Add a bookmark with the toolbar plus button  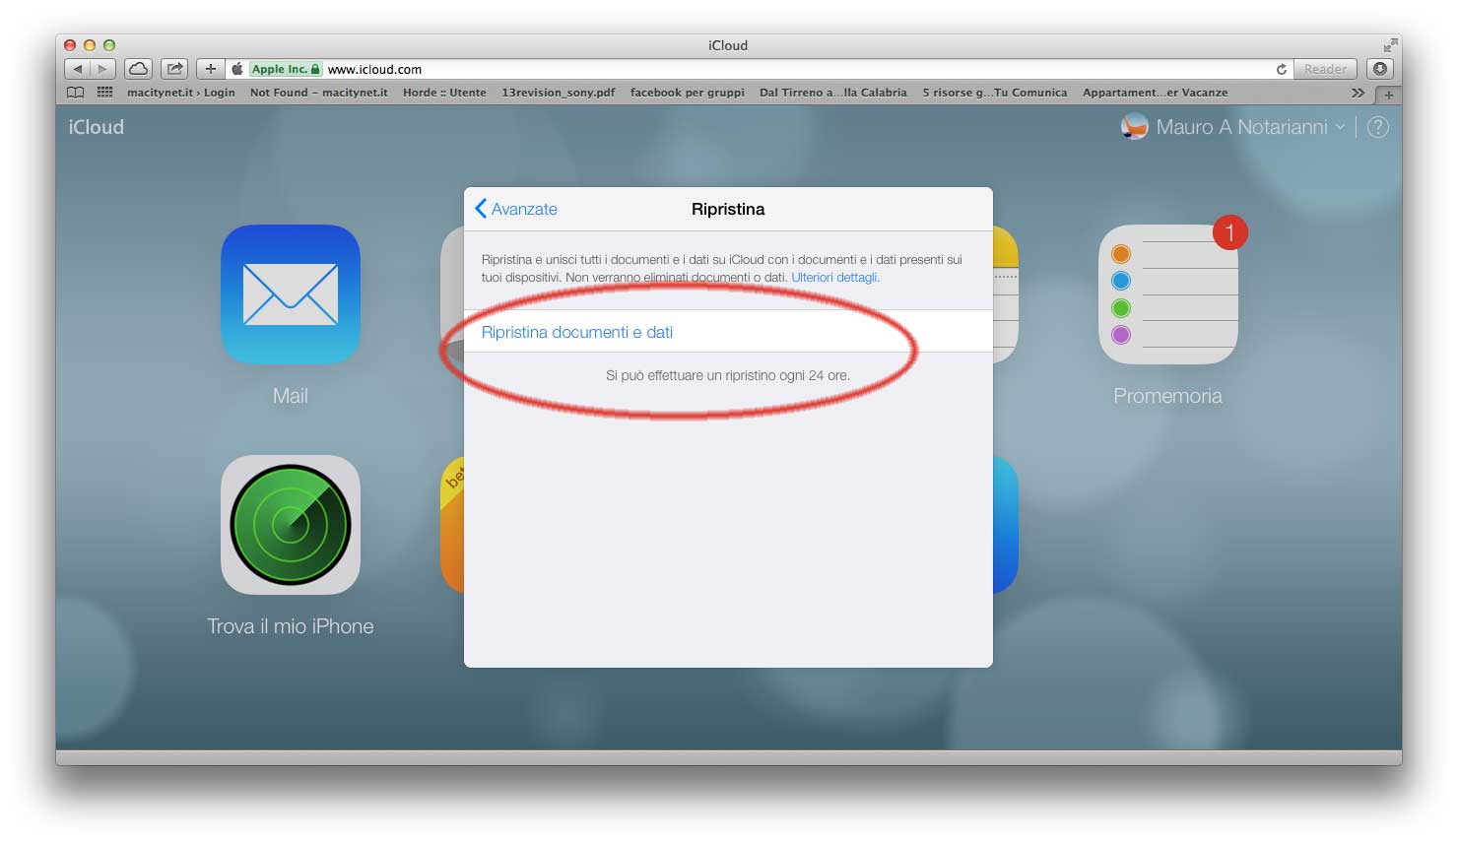pos(210,69)
